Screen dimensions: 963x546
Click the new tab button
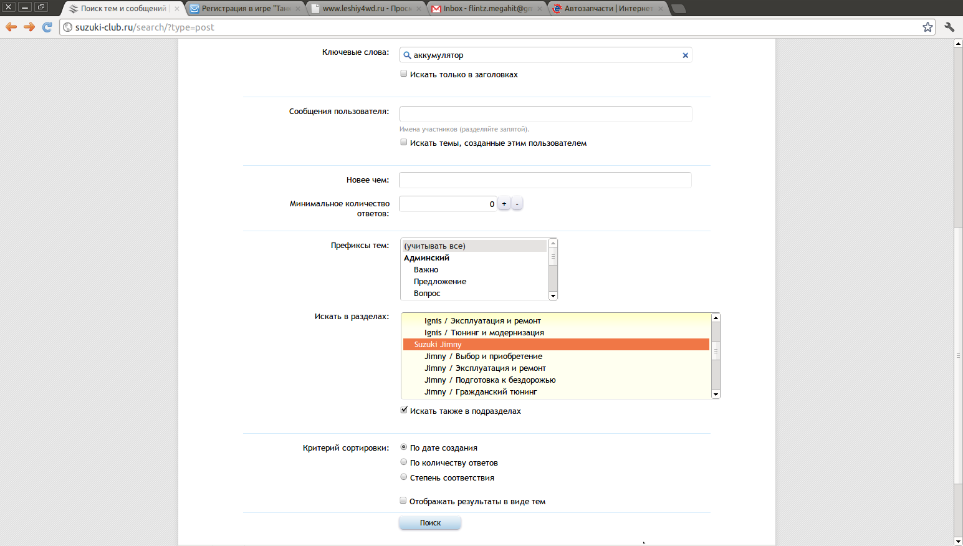(x=679, y=9)
